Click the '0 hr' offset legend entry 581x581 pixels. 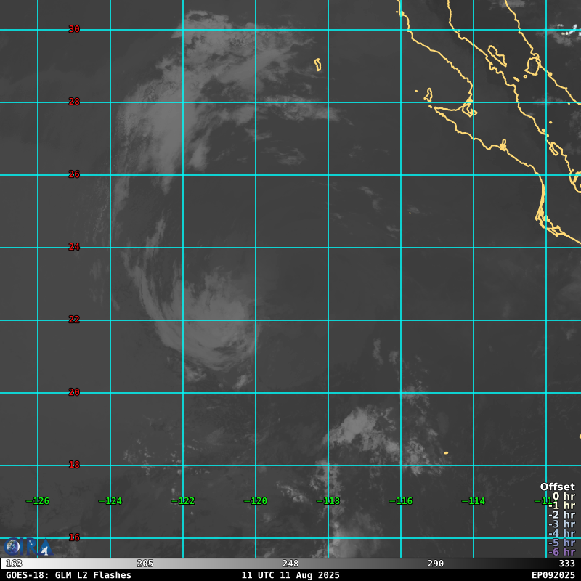pyautogui.click(x=564, y=496)
